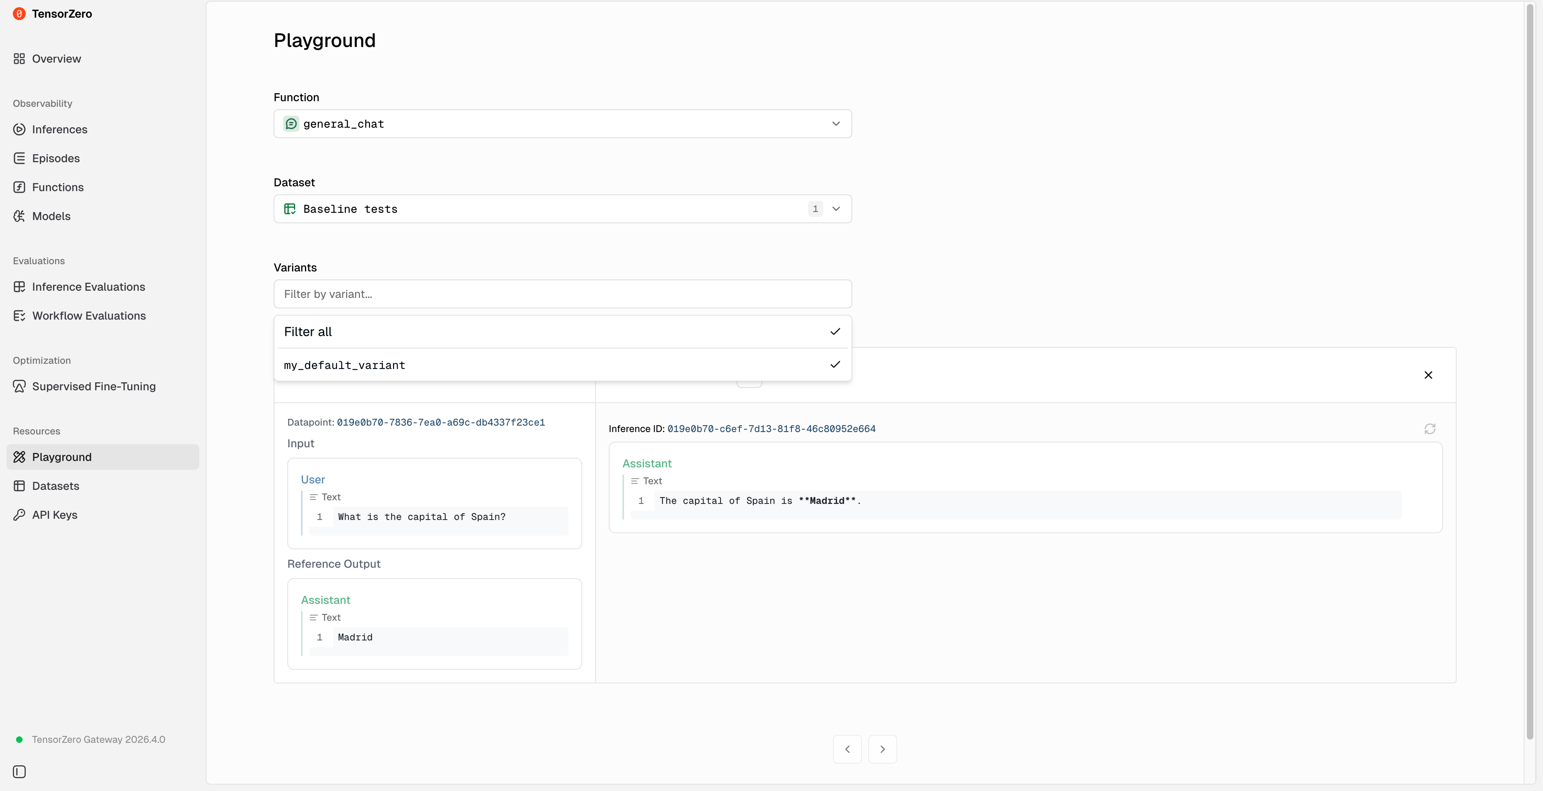
Task: Click the general_chat chat function icon
Action: pos(291,124)
